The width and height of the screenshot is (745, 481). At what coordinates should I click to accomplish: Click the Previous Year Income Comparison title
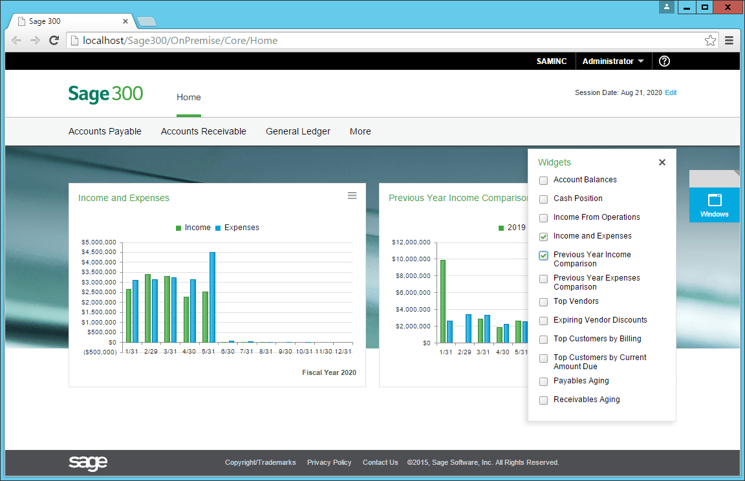[459, 198]
